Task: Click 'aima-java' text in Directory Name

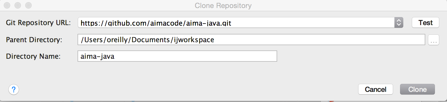Action: tap(97, 57)
